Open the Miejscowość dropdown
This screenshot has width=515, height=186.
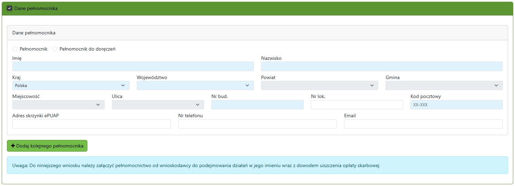point(58,105)
